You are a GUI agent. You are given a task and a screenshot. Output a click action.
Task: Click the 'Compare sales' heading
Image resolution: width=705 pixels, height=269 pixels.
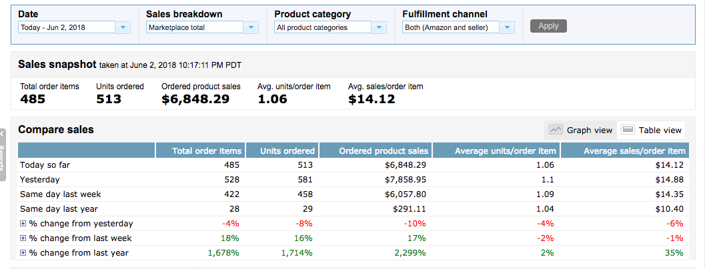pos(56,130)
